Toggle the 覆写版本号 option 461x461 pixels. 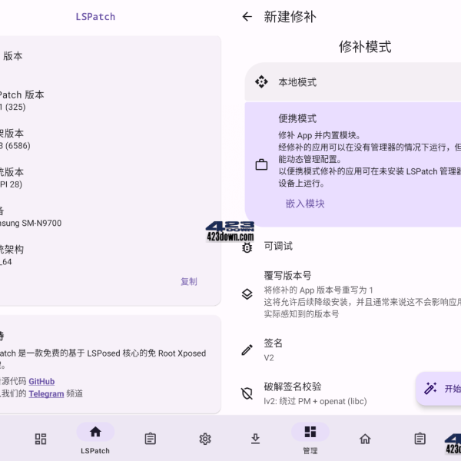[351, 294]
